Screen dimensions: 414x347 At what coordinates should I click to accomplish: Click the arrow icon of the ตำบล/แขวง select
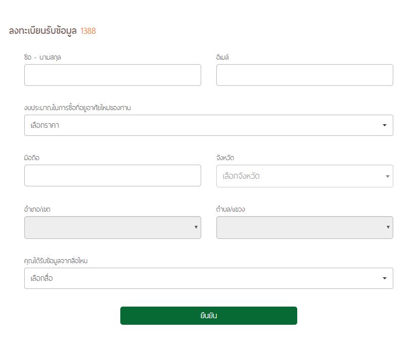(388, 227)
